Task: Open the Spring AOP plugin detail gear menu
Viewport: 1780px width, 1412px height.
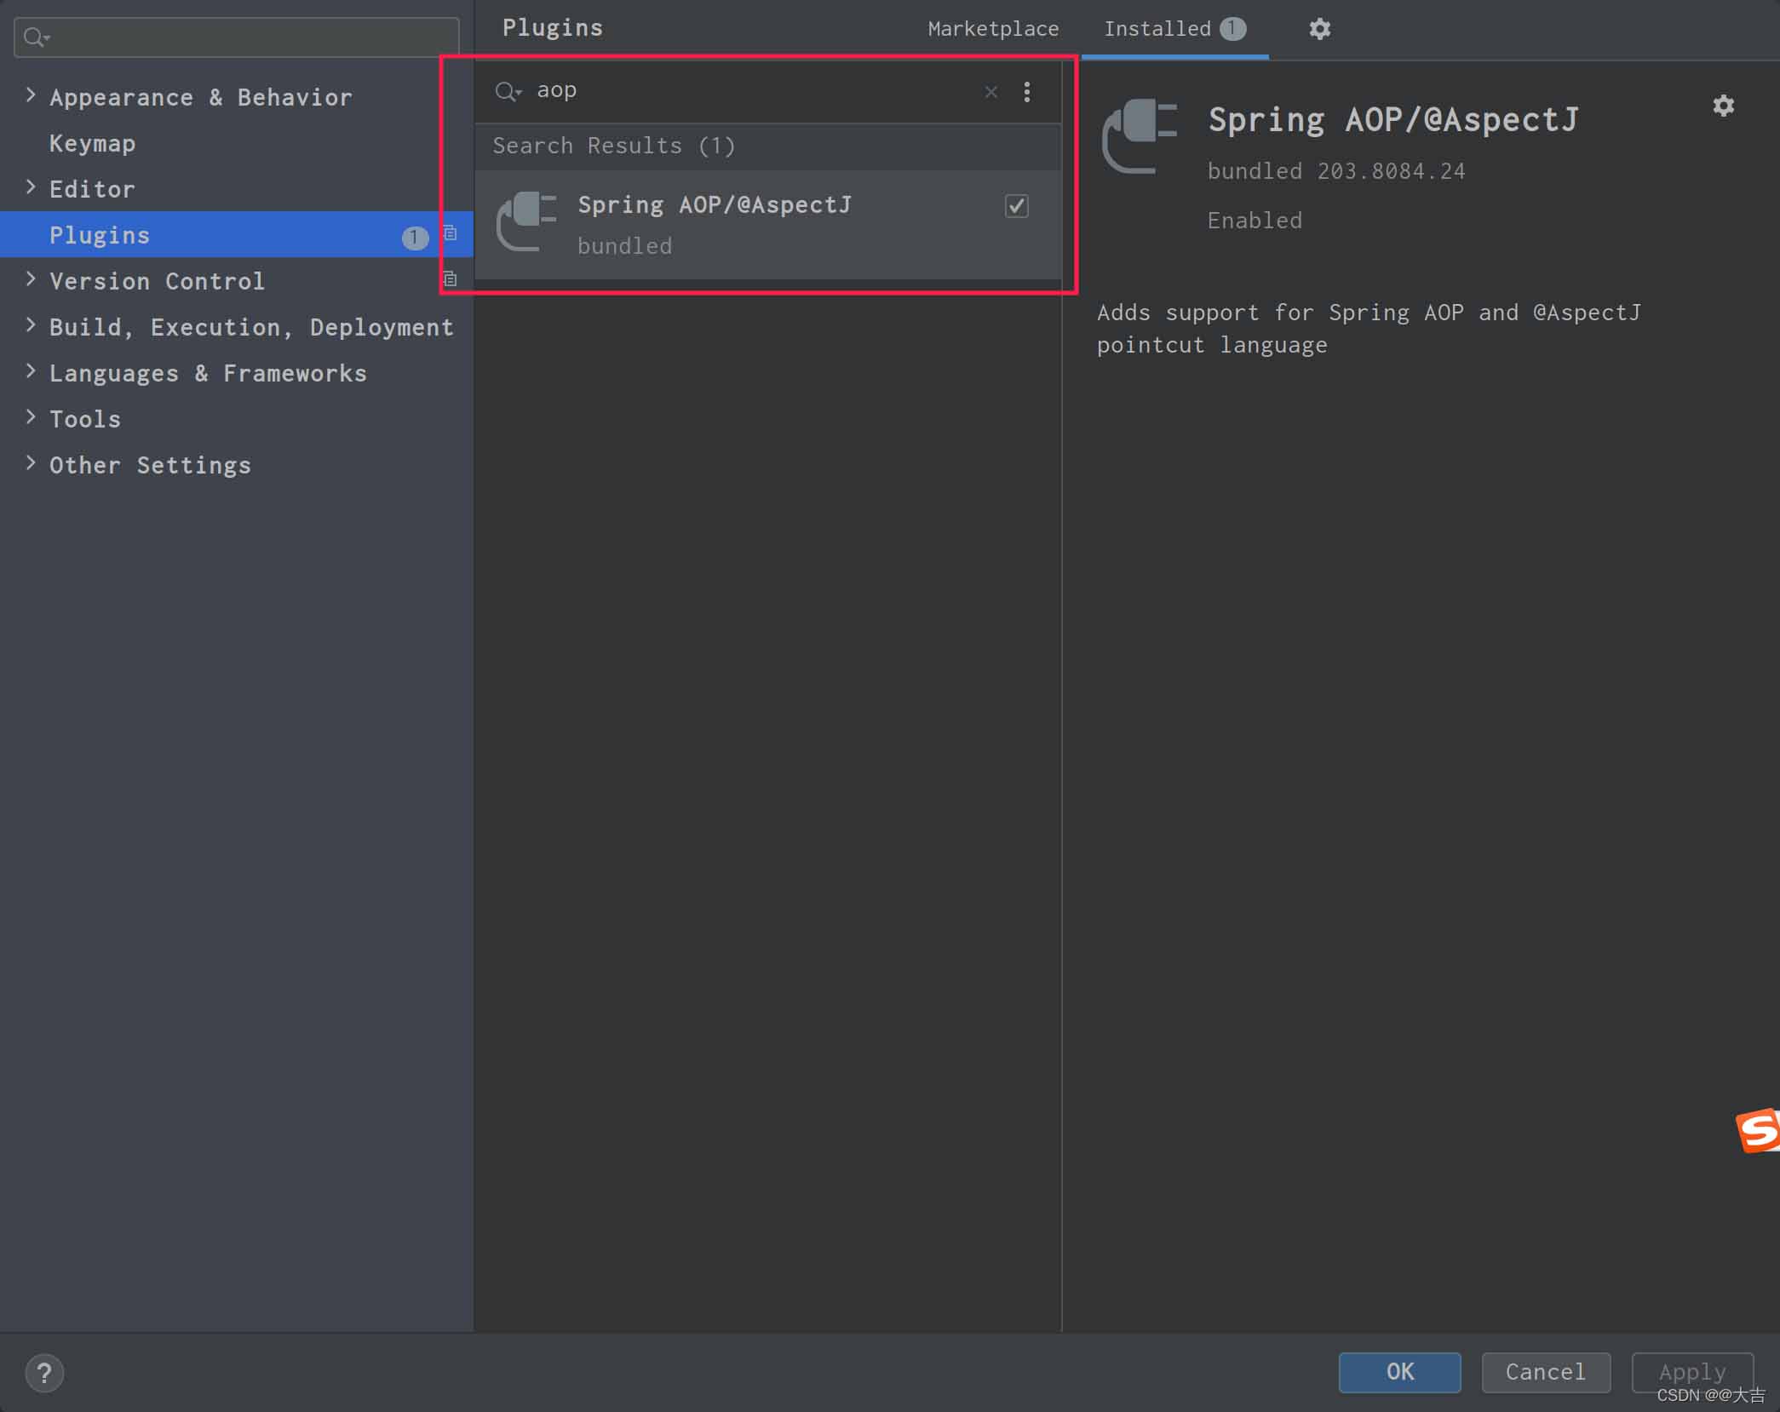Action: pos(1723,106)
